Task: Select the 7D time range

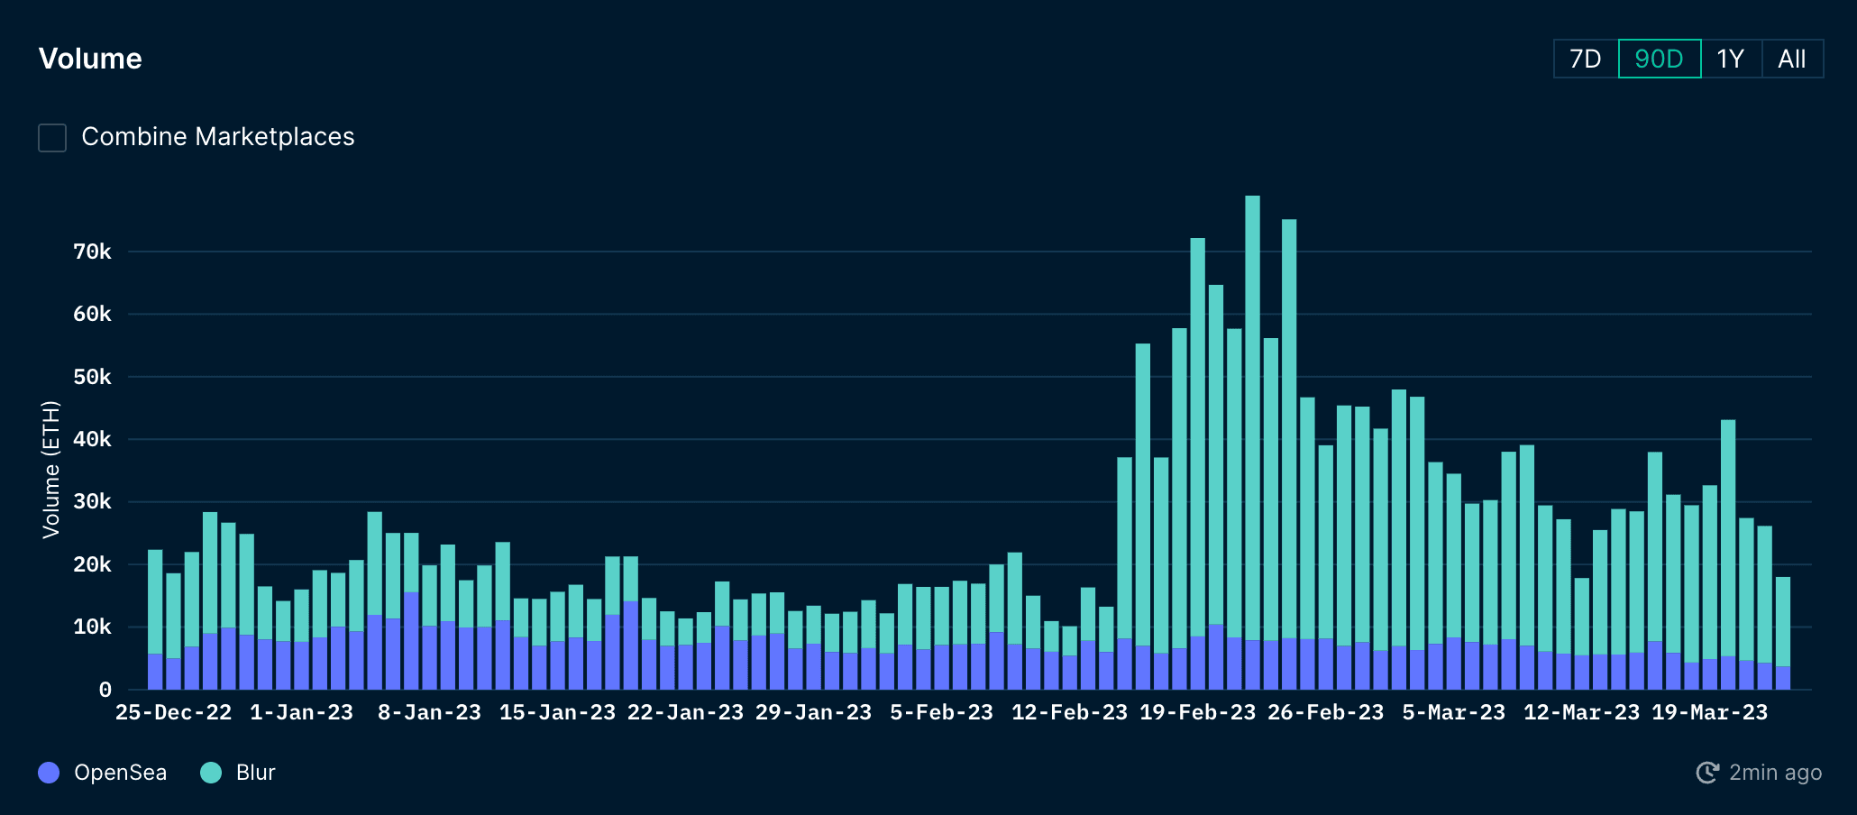Action: click(x=1584, y=58)
